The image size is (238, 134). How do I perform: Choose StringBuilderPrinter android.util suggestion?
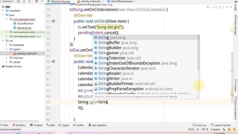pos(145,84)
